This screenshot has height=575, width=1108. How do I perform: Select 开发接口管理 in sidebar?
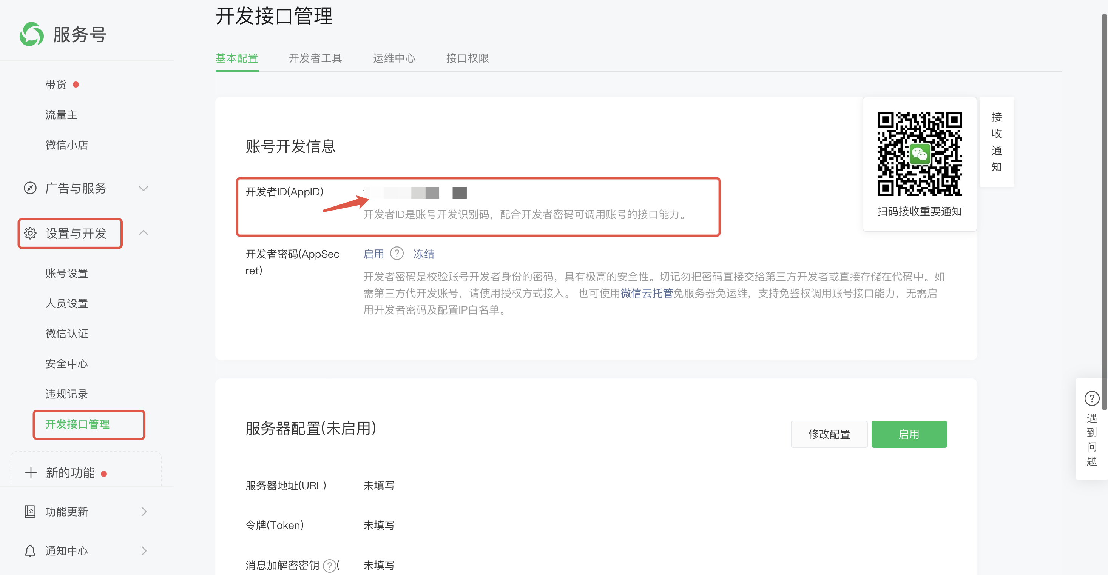[x=77, y=424]
